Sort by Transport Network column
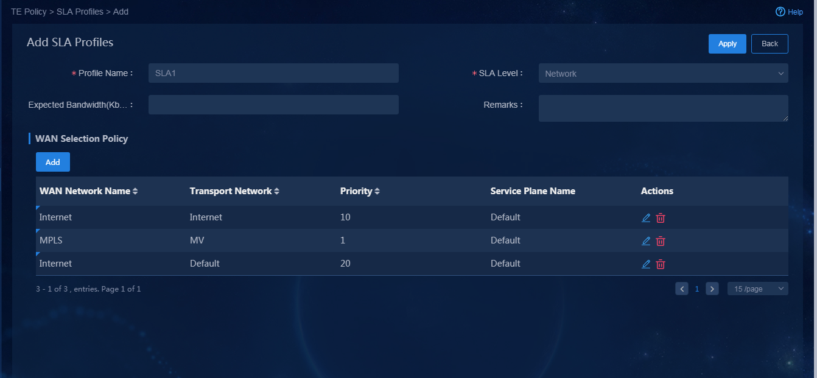This screenshot has height=378, width=817. pyautogui.click(x=276, y=191)
